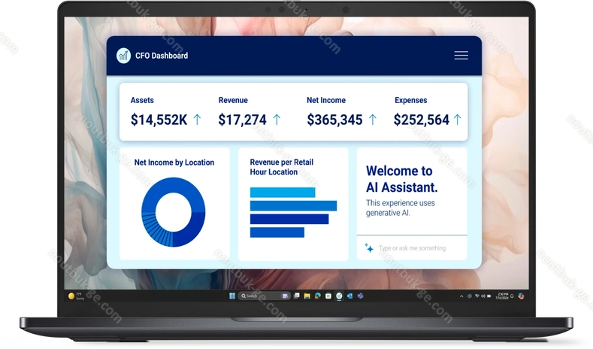Open the Windows Start menu

[x=231, y=296]
